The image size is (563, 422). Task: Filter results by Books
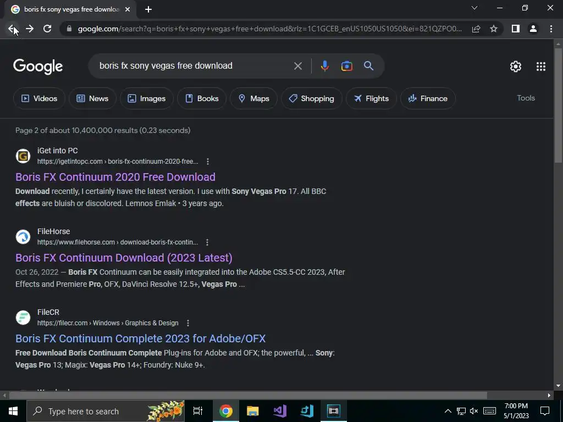tap(201, 98)
